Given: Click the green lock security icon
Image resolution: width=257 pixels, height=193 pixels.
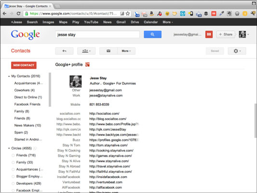Looking at the screenshot, I should click(27, 14).
